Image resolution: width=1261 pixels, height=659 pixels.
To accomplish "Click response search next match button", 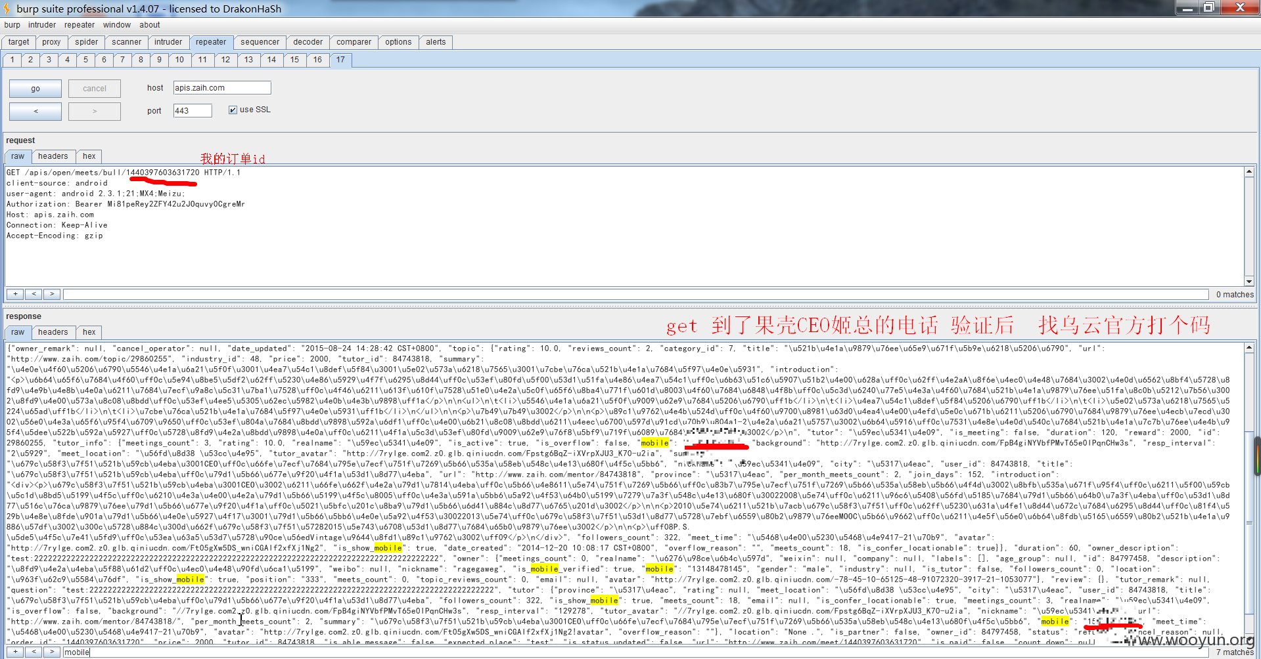I will point(52,652).
